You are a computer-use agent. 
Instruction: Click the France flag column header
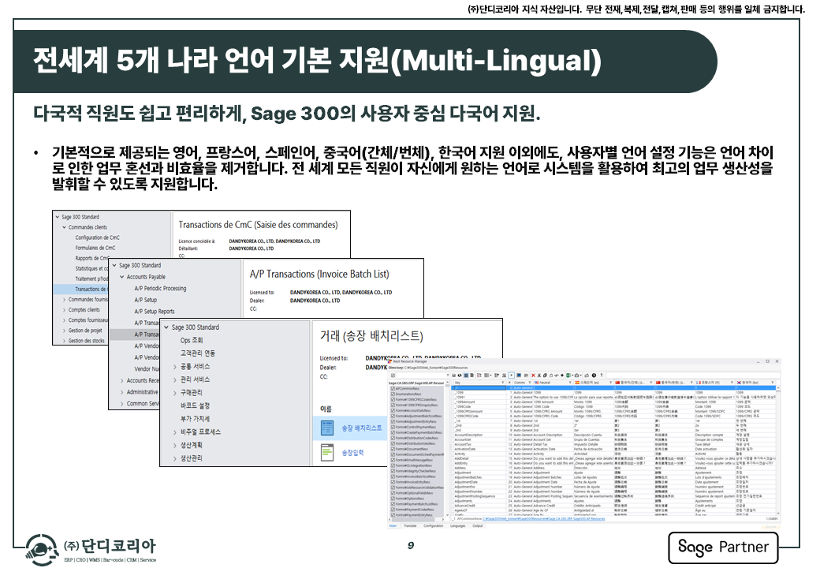[714, 383]
